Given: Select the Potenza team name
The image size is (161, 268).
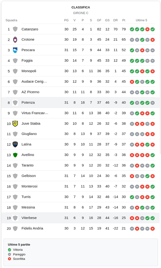Looking at the screenshot, I should tap(28, 103).
